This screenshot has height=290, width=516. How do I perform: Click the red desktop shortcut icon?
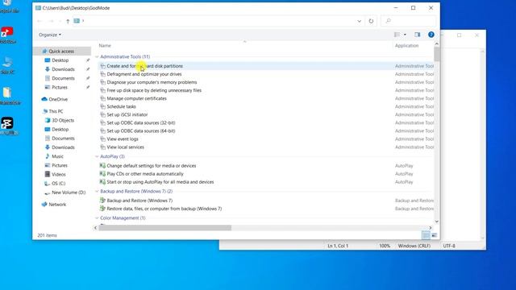pos(7,32)
